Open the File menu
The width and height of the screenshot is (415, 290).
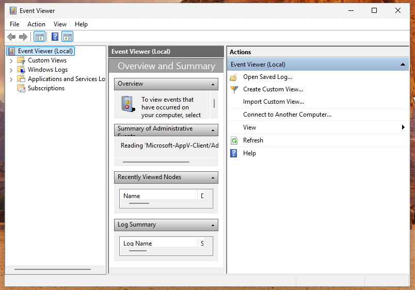14,24
